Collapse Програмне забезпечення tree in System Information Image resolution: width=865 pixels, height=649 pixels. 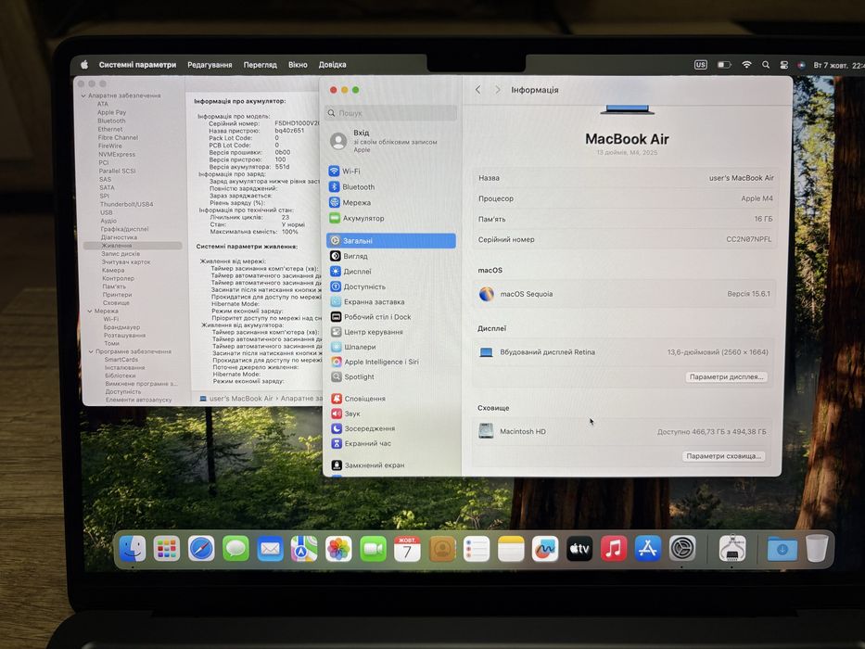pyautogui.click(x=91, y=351)
